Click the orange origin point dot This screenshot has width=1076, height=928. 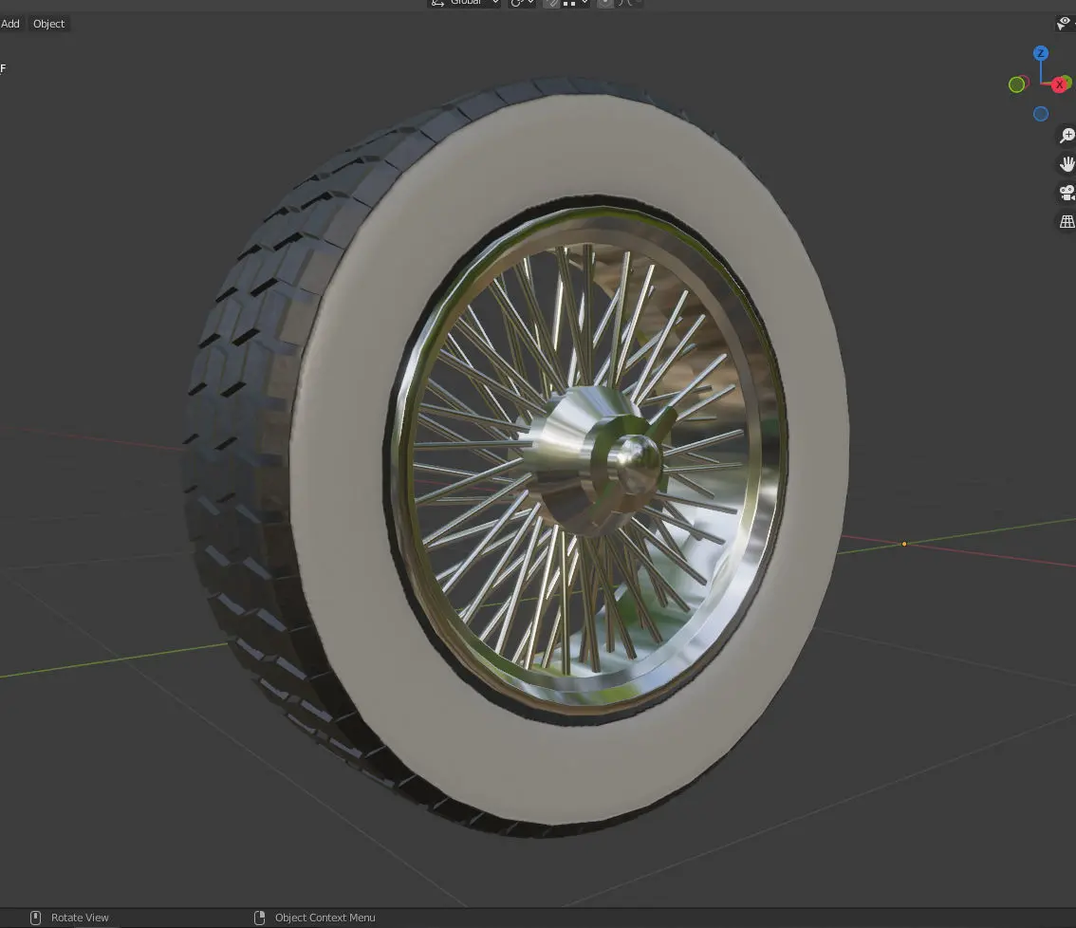pyautogui.click(x=904, y=544)
